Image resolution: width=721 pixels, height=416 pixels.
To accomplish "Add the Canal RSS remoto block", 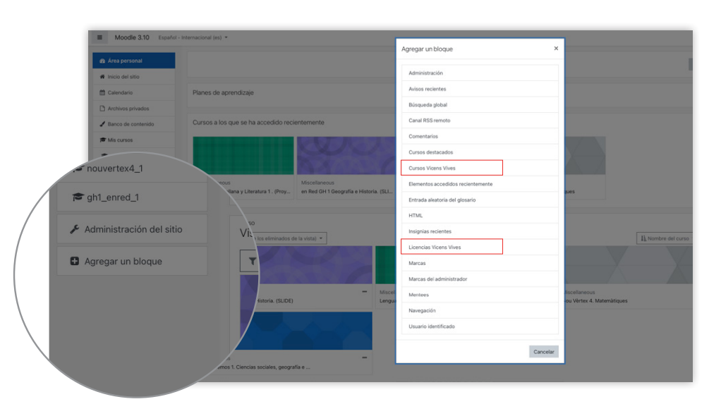I will (480, 121).
